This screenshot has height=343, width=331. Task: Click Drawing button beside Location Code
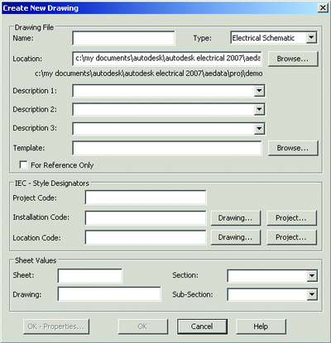[x=235, y=237]
